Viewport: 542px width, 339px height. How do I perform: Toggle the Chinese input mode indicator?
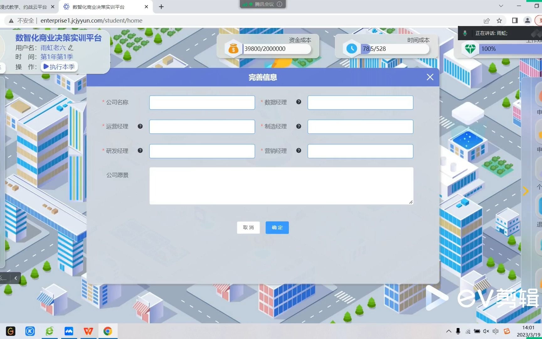[x=496, y=331]
